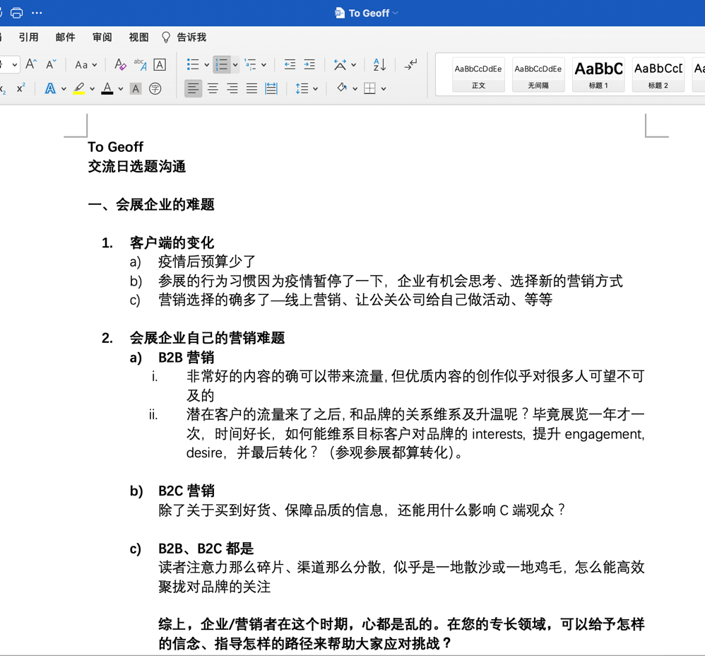Screen dimensions: 705x656
Task: Click the decrease indent icon
Action: point(290,65)
